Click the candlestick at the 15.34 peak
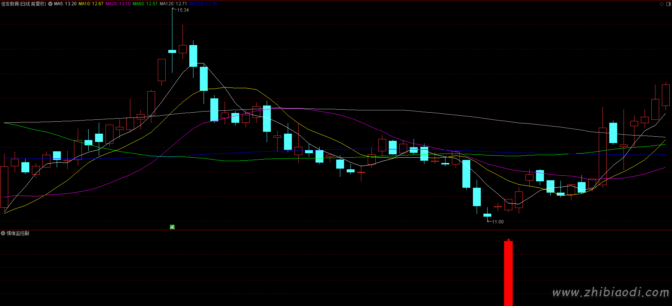Image resolution: width=672 pixels, height=306 pixels. pos(172,51)
